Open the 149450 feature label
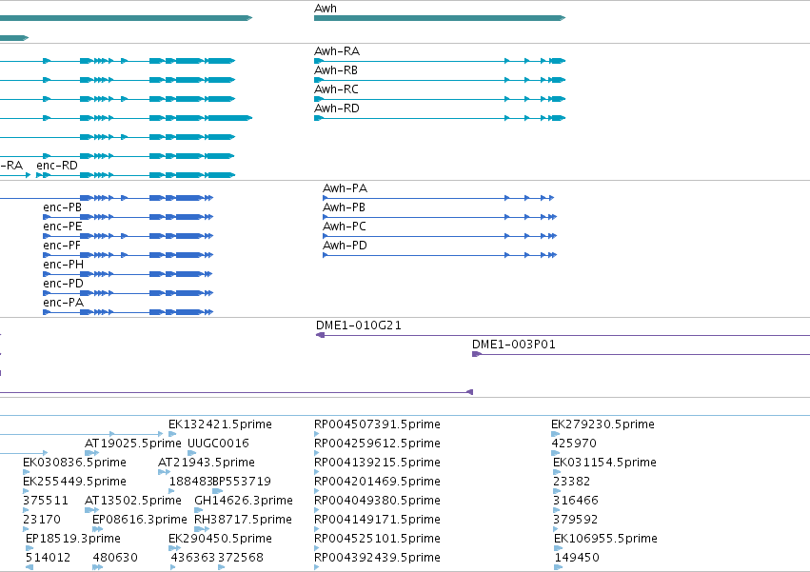This screenshot has height=572, width=810. pos(577,558)
